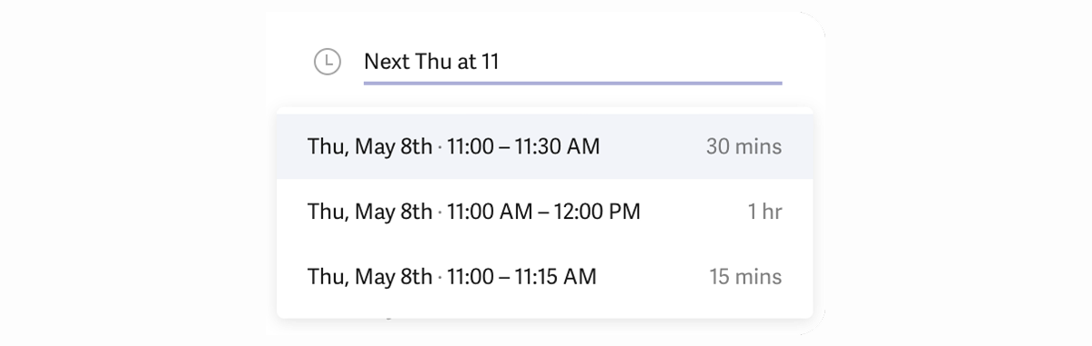Image resolution: width=1092 pixels, height=346 pixels.
Task: Choose the 11:00 AM – 12:00 PM suggestion
Action: 544,212
